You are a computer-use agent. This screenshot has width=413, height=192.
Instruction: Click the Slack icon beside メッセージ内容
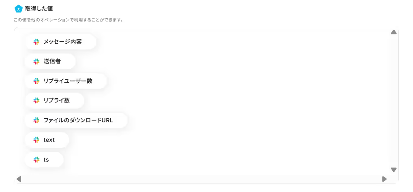(36, 42)
